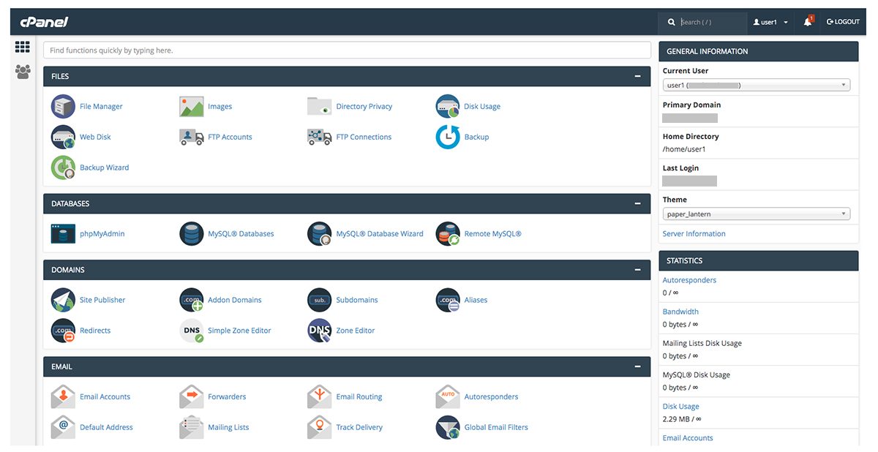878x452 pixels.
Task: Open the Email Routing icon
Action: click(320, 396)
